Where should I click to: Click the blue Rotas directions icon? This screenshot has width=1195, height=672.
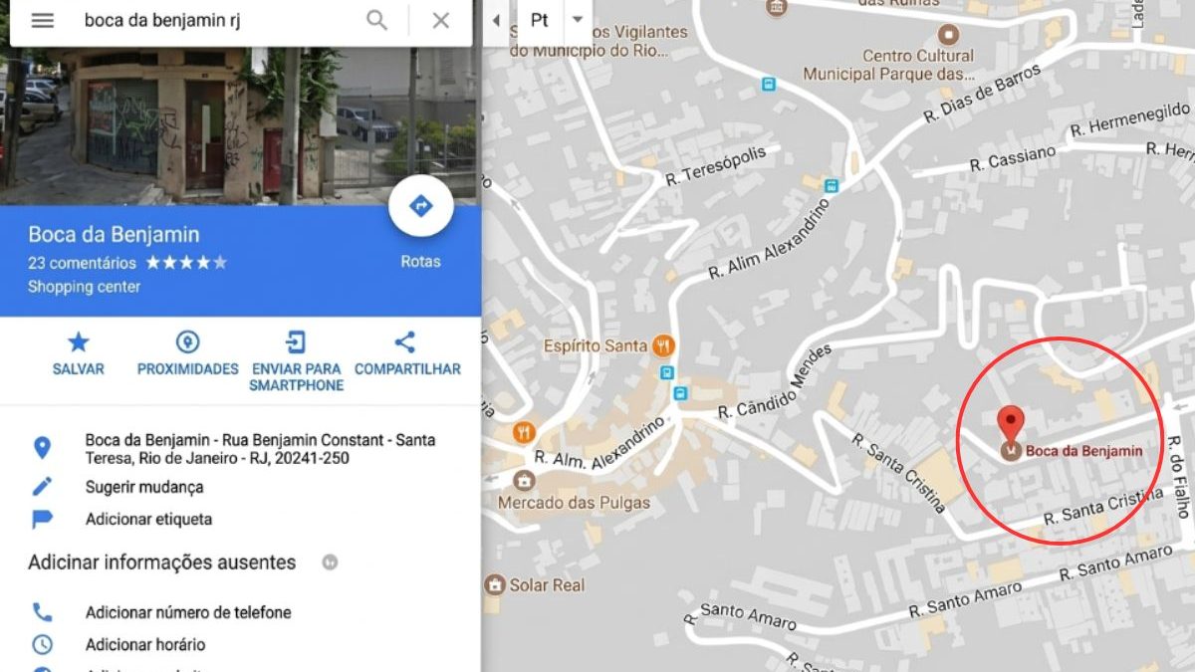[421, 206]
